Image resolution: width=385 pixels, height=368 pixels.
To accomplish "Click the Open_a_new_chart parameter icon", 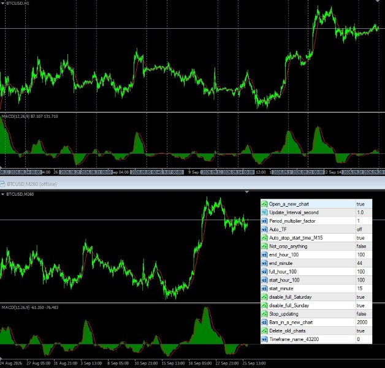I will (264, 204).
